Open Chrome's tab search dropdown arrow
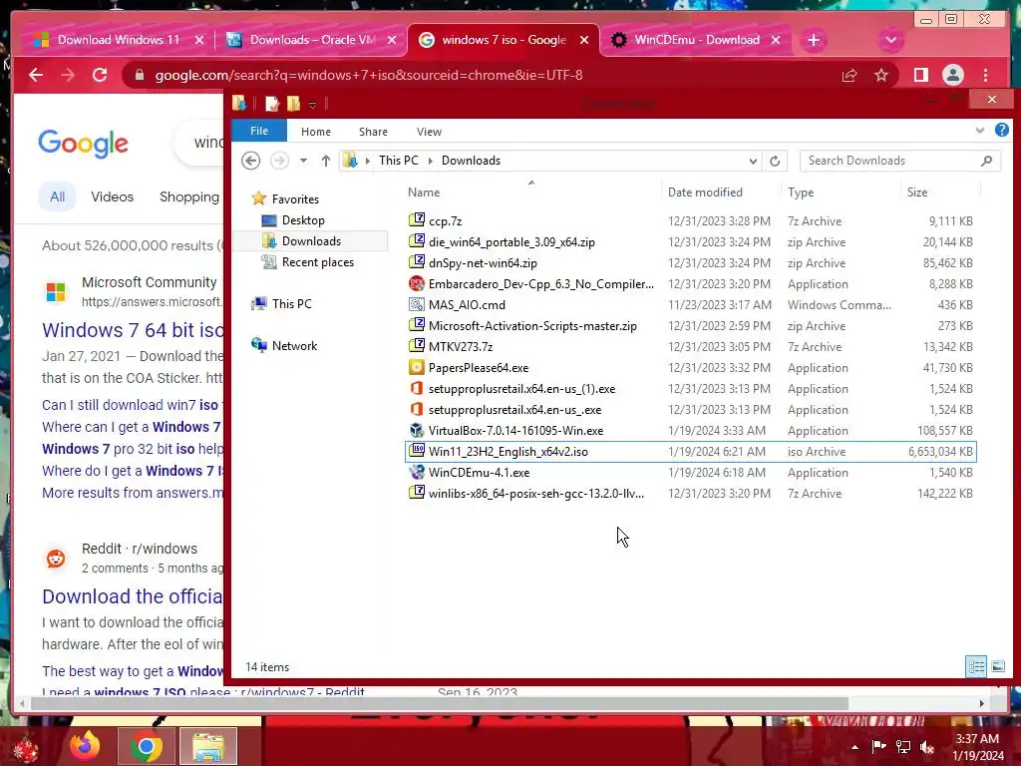 pyautogui.click(x=890, y=40)
